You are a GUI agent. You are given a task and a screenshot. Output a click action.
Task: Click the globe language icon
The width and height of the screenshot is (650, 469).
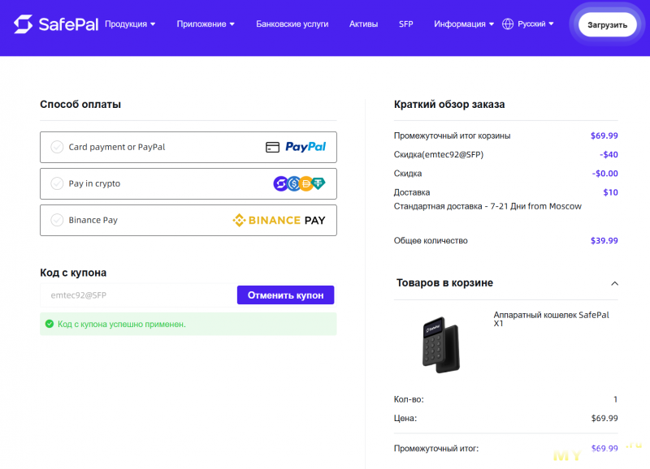[508, 24]
